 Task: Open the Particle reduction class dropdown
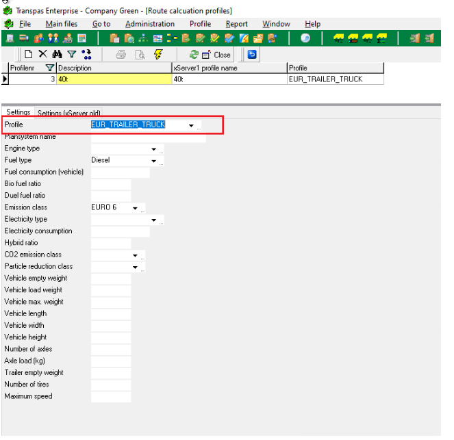pyautogui.click(x=136, y=267)
